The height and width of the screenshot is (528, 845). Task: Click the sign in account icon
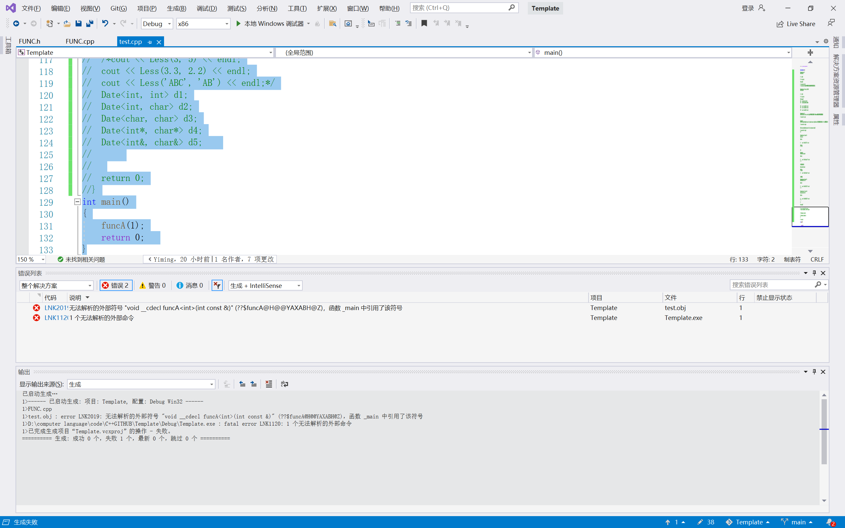[761, 8]
